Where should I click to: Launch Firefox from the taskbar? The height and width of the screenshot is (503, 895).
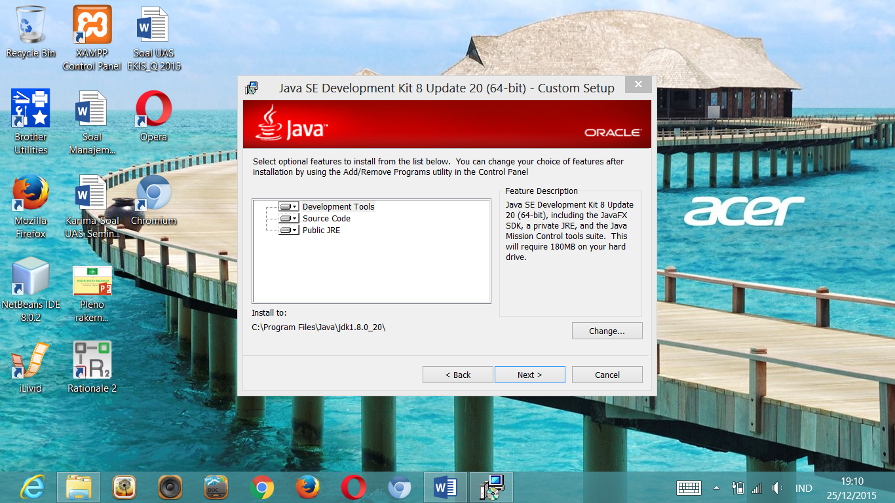click(307, 487)
